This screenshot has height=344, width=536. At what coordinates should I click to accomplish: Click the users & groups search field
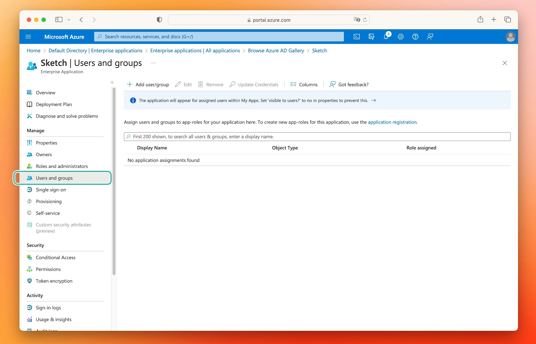tap(317, 137)
